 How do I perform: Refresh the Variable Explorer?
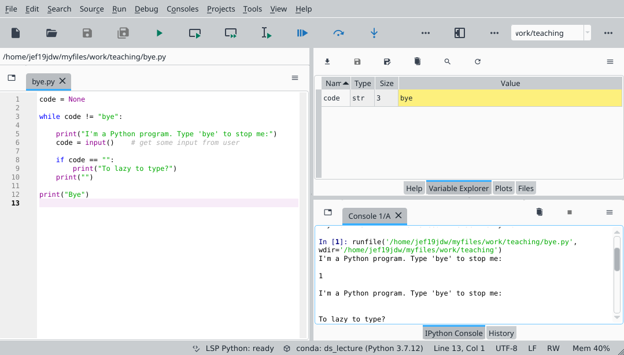coord(477,61)
